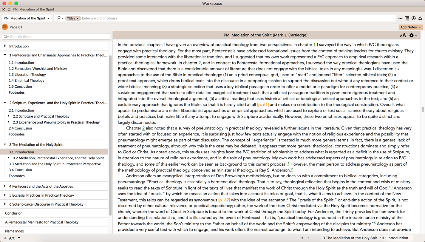The height and width of the screenshot is (242, 425).
Task: Open Footnotes under chapter 2
Action: [17, 134]
